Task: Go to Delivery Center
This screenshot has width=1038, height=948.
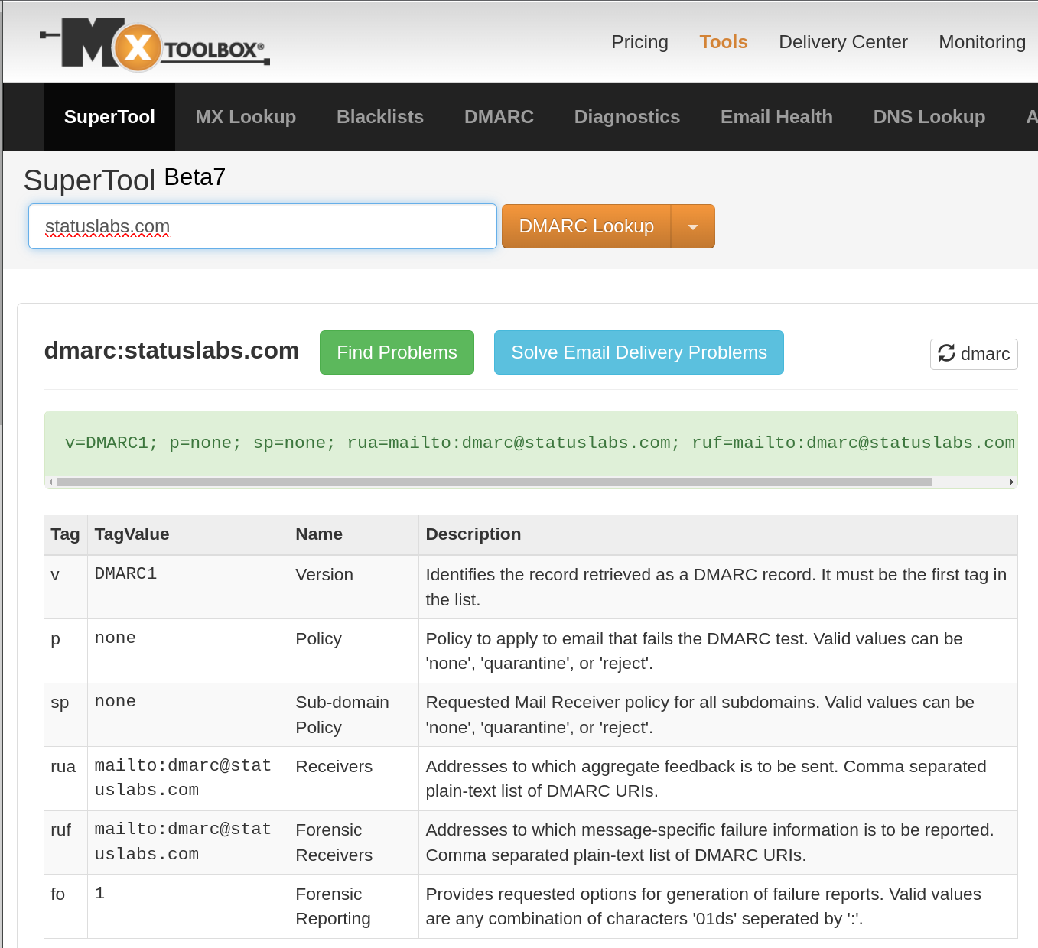Action: pos(843,42)
